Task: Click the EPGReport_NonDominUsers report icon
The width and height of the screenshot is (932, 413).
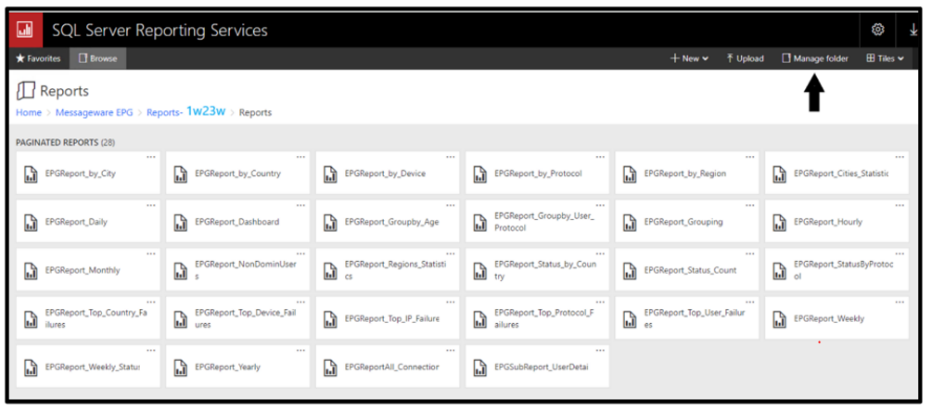Action: click(x=180, y=270)
